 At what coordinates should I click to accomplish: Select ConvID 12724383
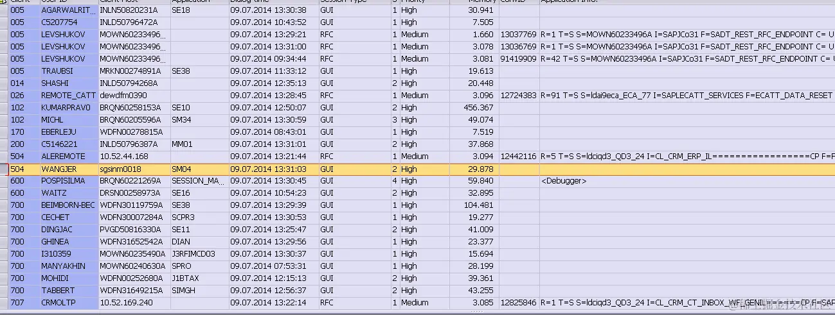pos(518,96)
